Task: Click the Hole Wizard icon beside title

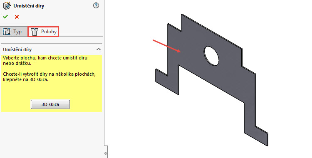Action: [7, 6]
